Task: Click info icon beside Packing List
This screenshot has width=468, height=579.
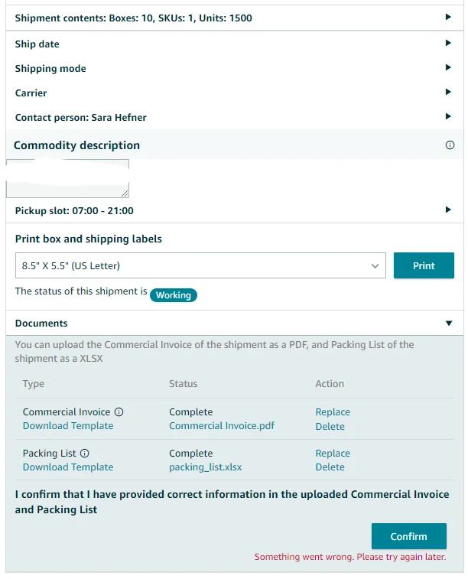Action: point(85,453)
